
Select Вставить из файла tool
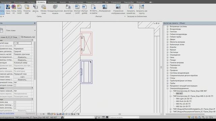[93, 9]
